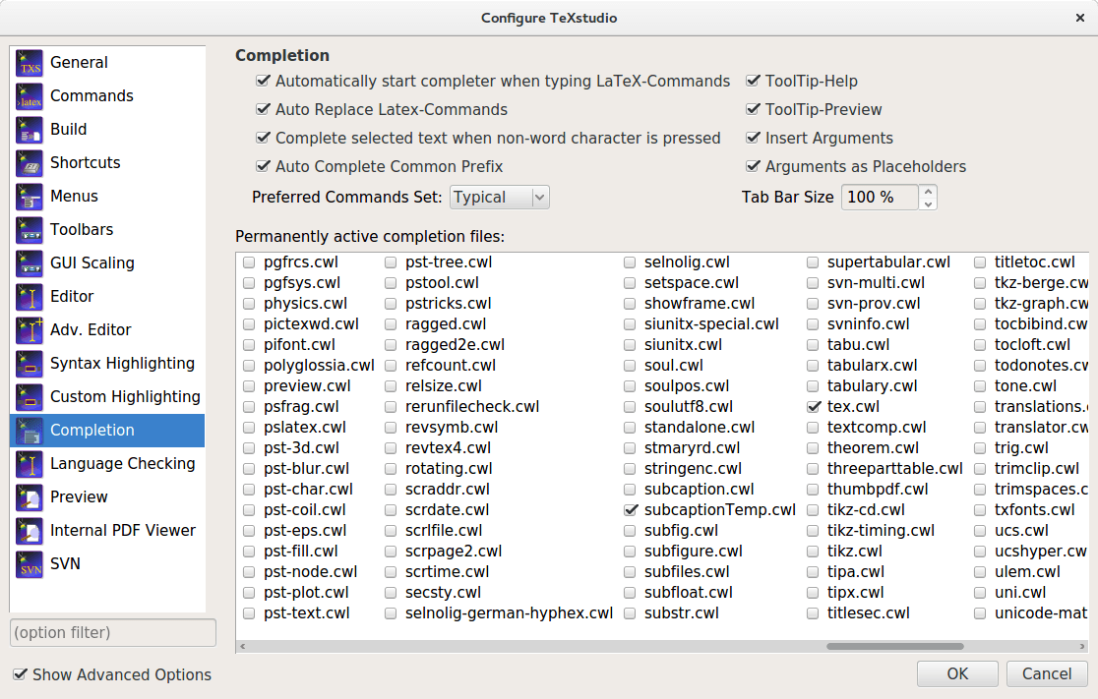1098x699 pixels.
Task: Check soul.cwl completion file
Action: click(x=630, y=366)
